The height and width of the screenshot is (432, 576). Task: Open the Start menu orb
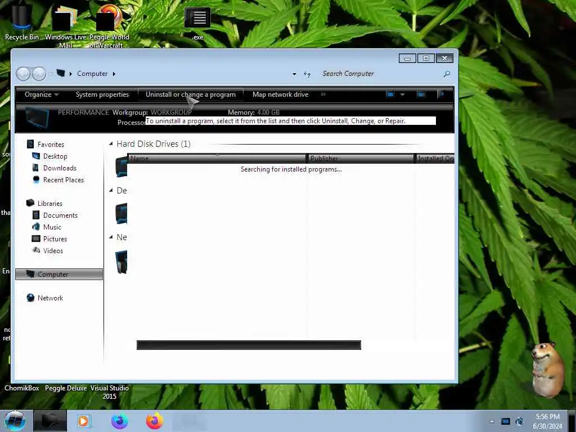[x=15, y=421]
